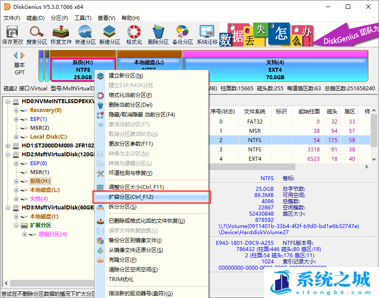
Task: Open the 备份分区 backup partition tool
Action: (x=183, y=35)
